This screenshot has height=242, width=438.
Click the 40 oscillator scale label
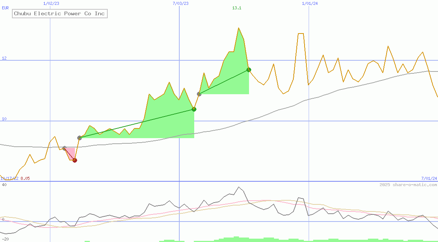coord(4,185)
